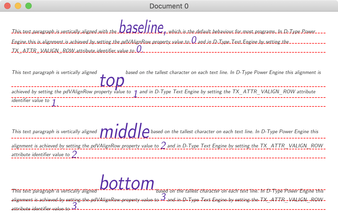Click the purple "3." ending fourth paragraph
The width and height of the screenshot is (338, 223).
(x=75, y=206)
